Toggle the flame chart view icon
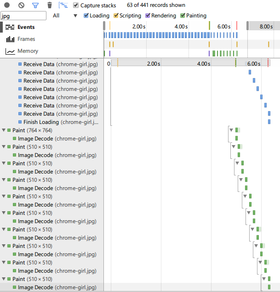This screenshot has height=292, width=280. click(x=63, y=6)
